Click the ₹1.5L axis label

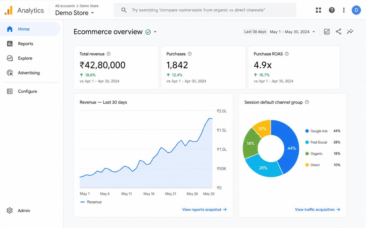click(x=222, y=130)
